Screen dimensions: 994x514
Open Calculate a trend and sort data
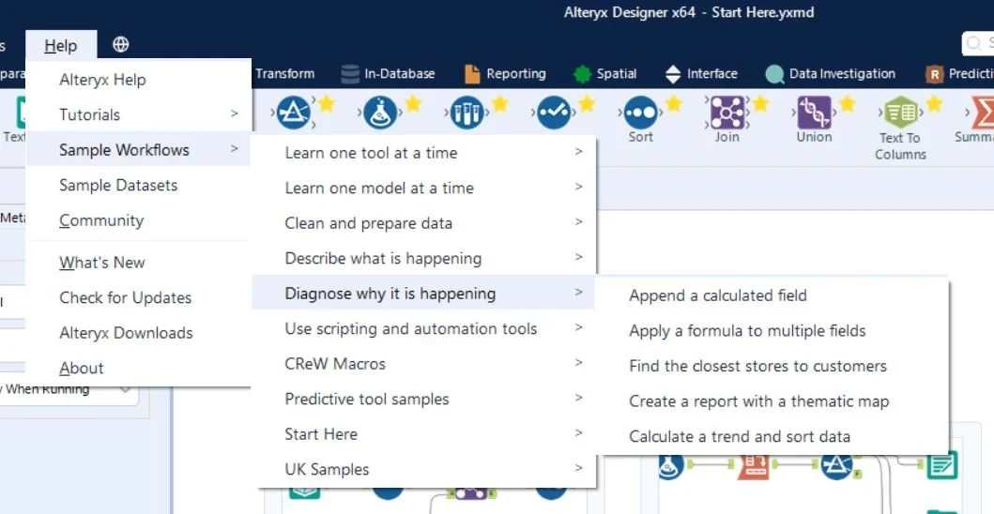772,436
